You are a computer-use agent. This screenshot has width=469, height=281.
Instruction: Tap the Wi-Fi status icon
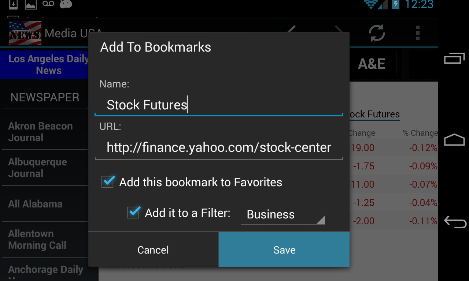[x=371, y=4]
